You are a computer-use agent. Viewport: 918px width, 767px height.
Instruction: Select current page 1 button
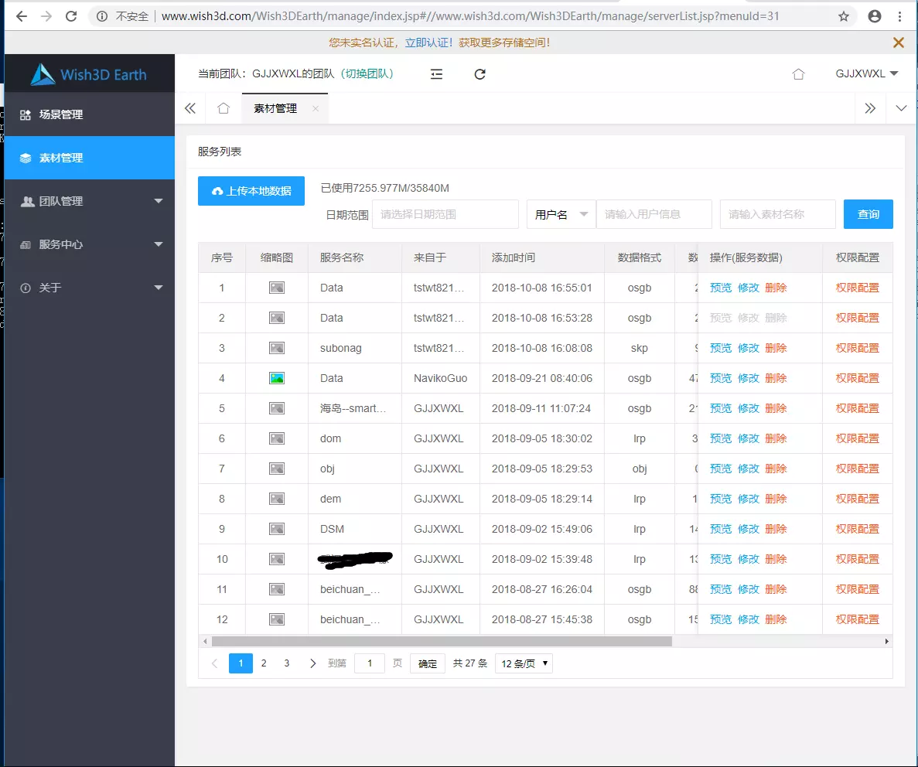(x=241, y=663)
